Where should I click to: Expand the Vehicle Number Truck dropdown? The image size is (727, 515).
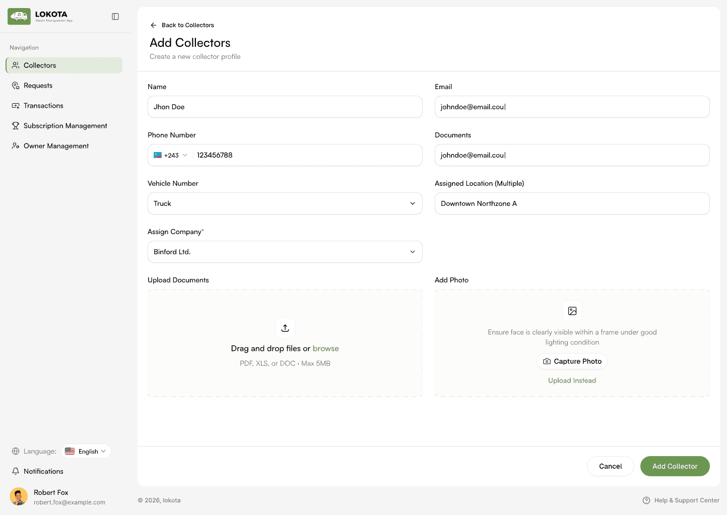tap(285, 203)
